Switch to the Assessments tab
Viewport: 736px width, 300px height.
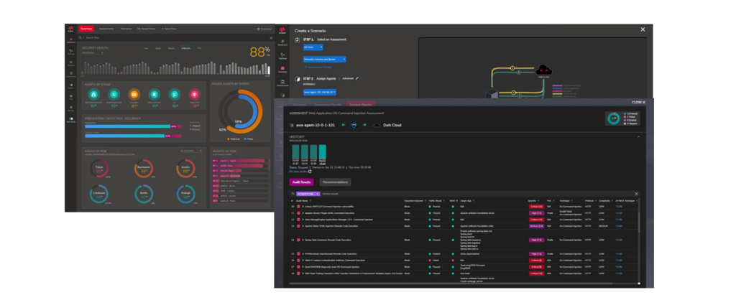(105, 28)
